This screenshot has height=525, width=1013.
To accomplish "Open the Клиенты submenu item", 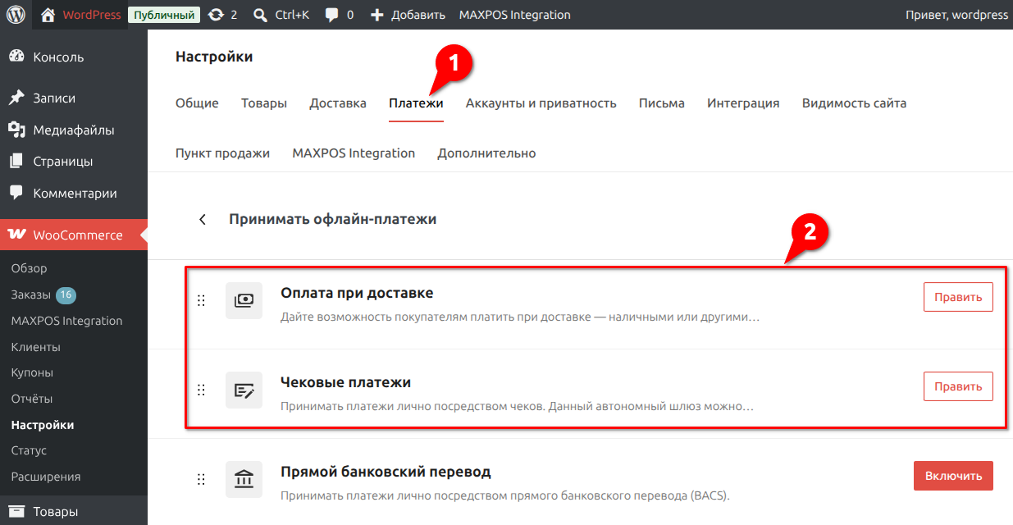I will click(36, 347).
